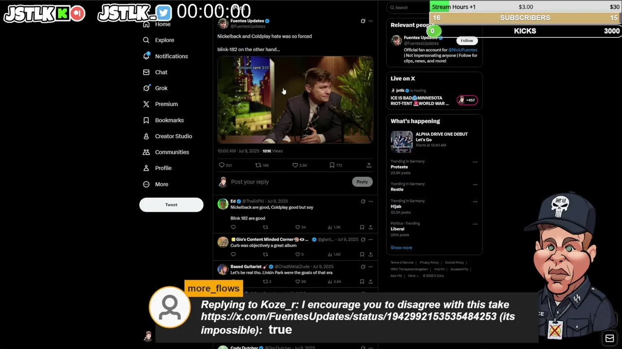Image resolution: width=622 pixels, height=349 pixels.
Task: Open Cookie Policy footer link
Action: [x=454, y=263]
